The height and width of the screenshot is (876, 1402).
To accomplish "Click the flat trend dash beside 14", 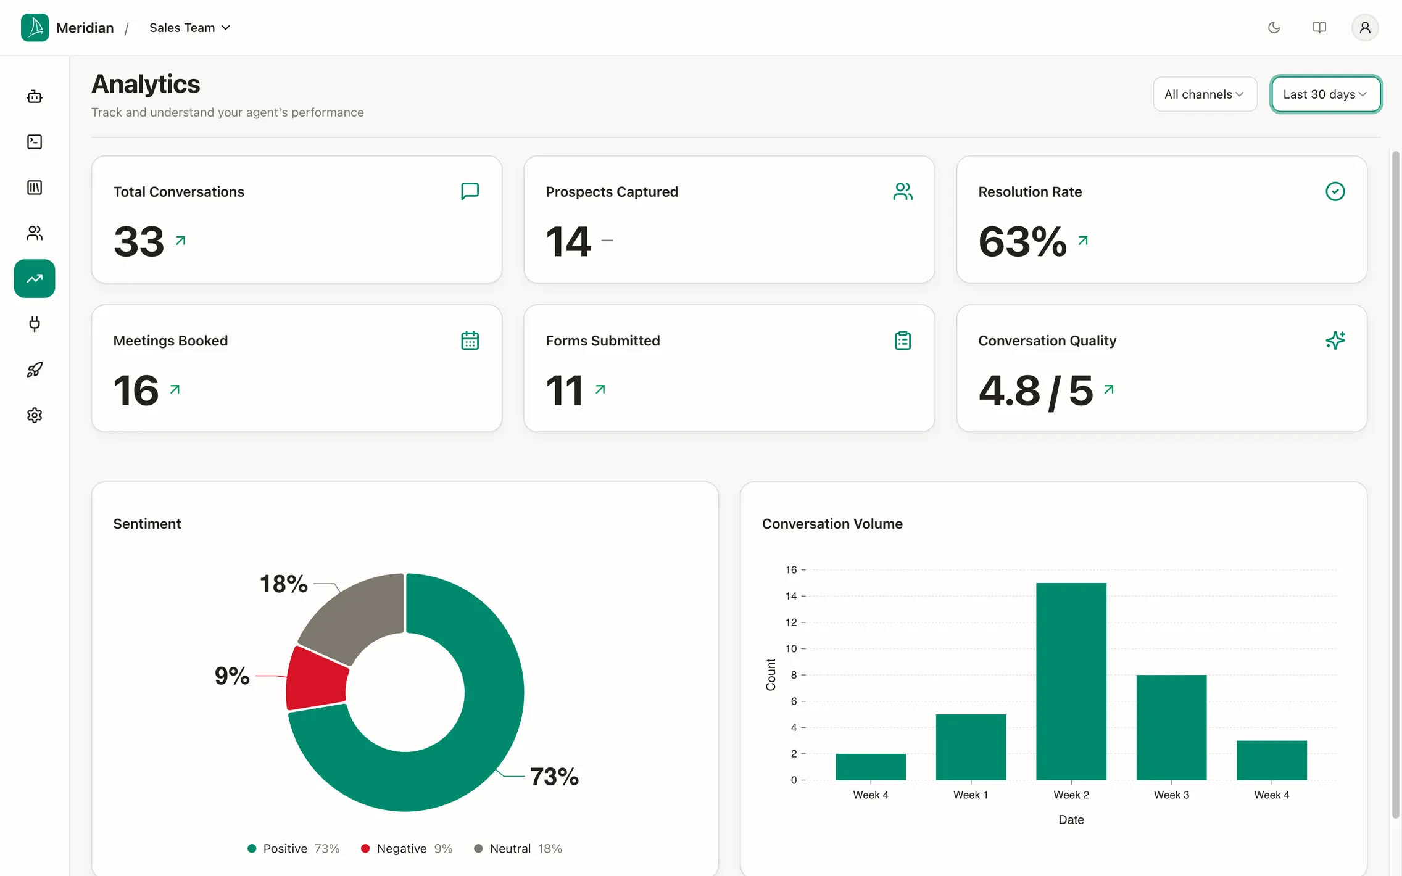I will coord(607,241).
